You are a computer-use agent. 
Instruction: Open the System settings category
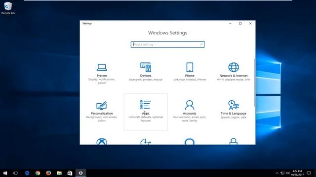tap(102, 74)
